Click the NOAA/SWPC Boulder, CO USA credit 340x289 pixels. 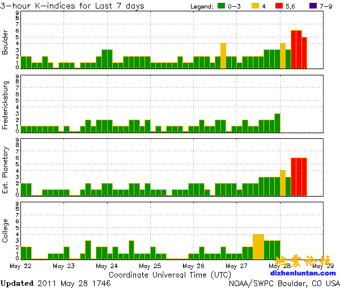click(x=284, y=283)
